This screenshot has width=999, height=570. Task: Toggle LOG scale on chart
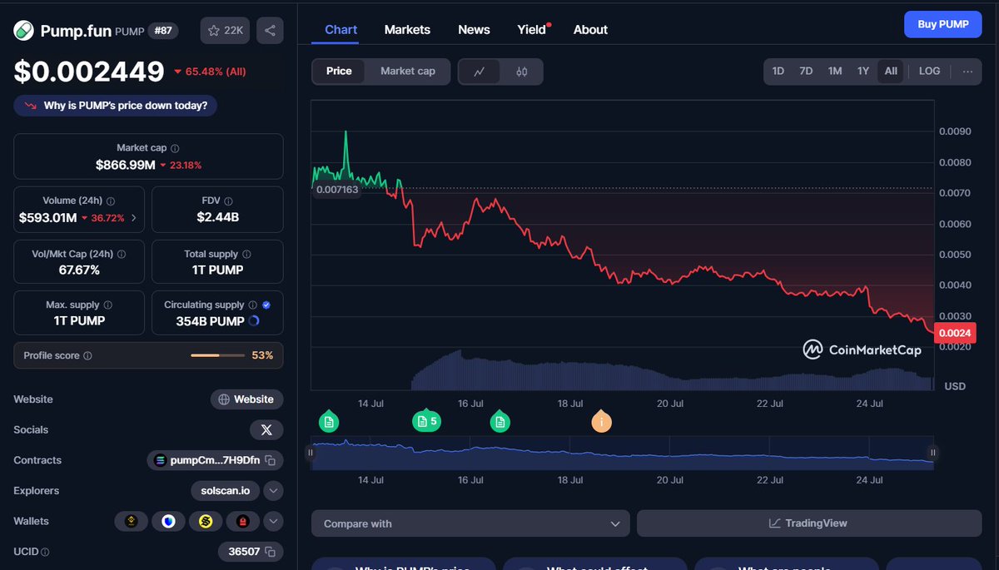[930, 72]
